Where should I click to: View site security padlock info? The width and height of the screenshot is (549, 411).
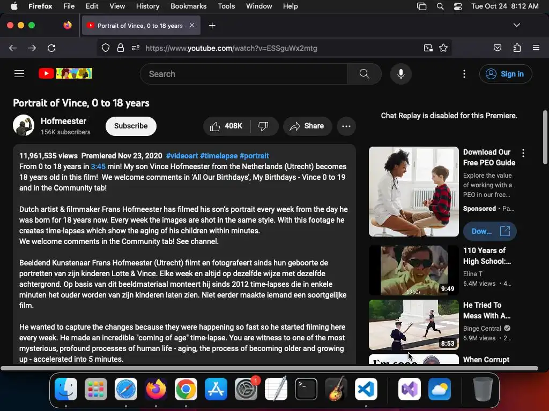(x=121, y=48)
